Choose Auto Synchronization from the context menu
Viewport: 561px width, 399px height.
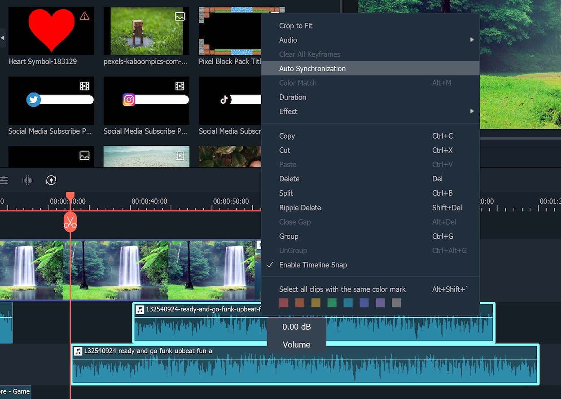click(x=312, y=69)
